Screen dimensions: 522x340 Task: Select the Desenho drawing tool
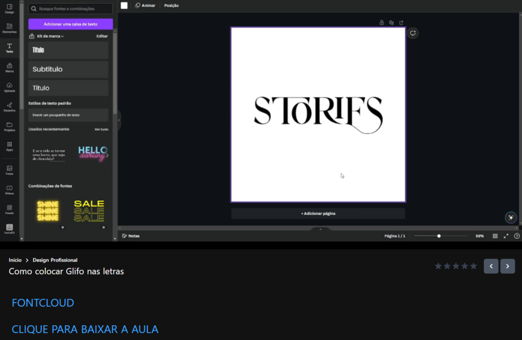[9, 107]
